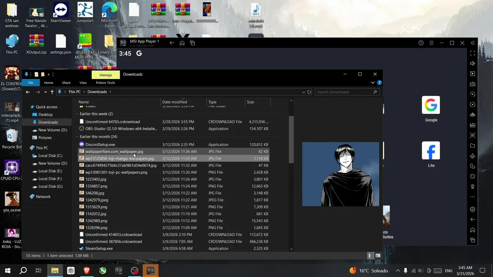Image resolution: width=493 pixels, height=277 pixels.
Task: Open Quick Access Toolbar customize dropdown
Action: pos(49,74)
